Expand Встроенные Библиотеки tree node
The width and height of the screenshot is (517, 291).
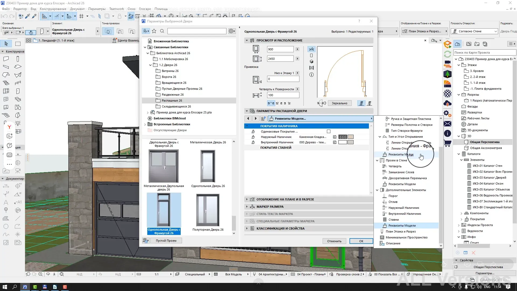(x=145, y=124)
